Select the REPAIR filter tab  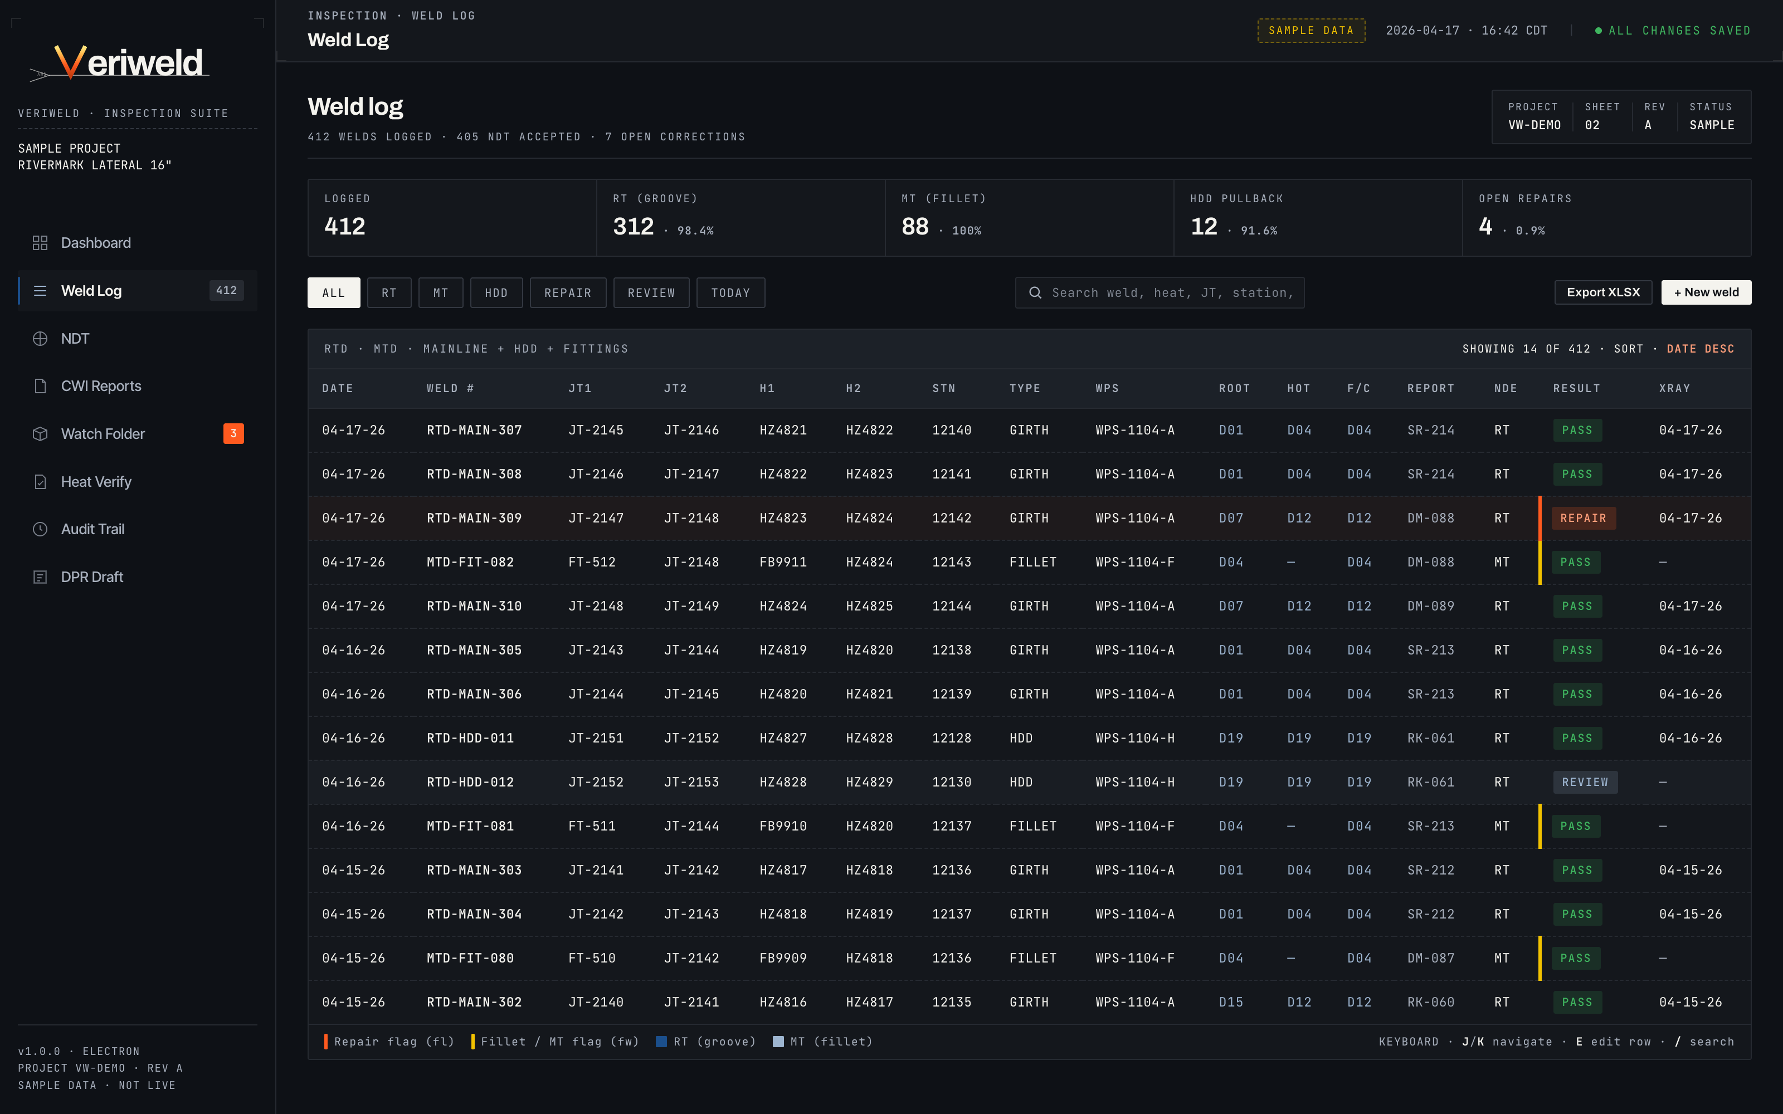point(567,292)
